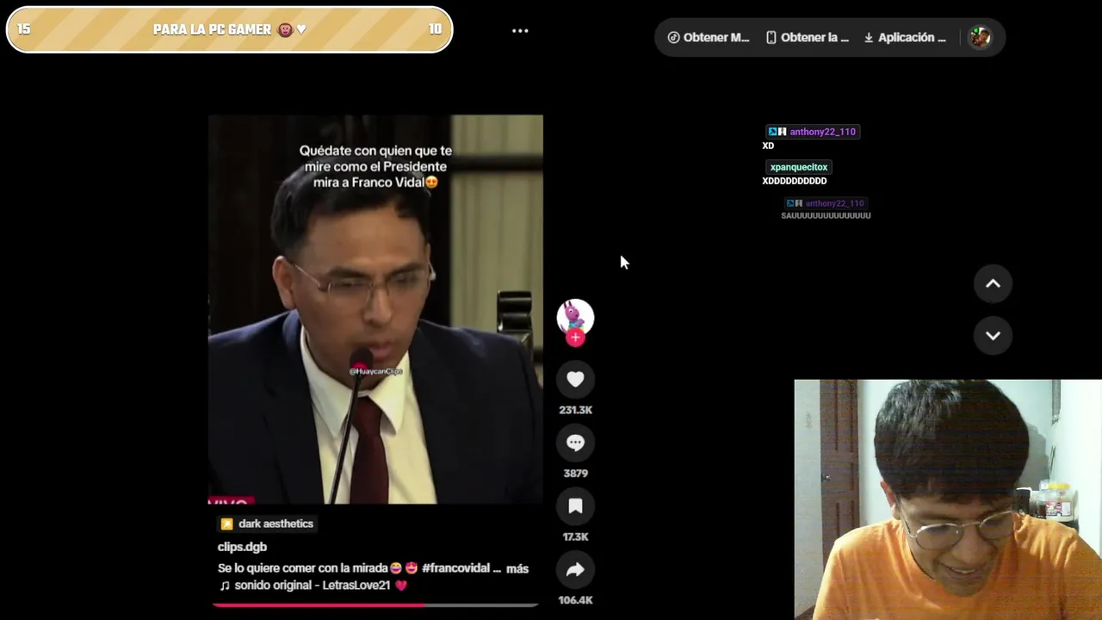Click the playing video to pause it
The width and height of the screenshot is (1102, 620).
point(375,309)
